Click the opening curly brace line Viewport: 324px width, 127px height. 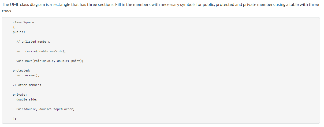14,27
